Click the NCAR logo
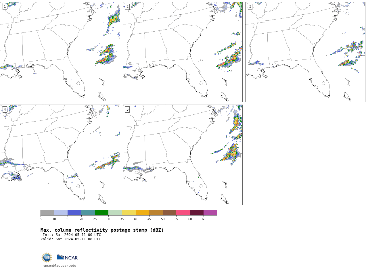The image size is (368, 269). (67, 257)
